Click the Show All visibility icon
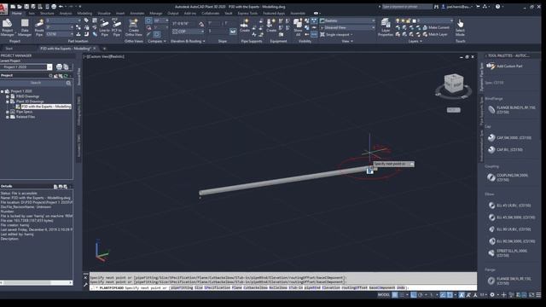Image resolution: width=546 pixels, height=307 pixels. (298, 27)
